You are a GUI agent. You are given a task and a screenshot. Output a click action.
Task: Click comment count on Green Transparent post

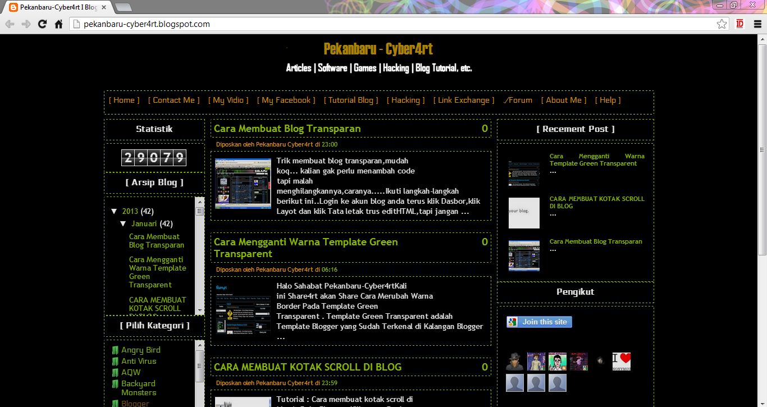(x=485, y=242)
